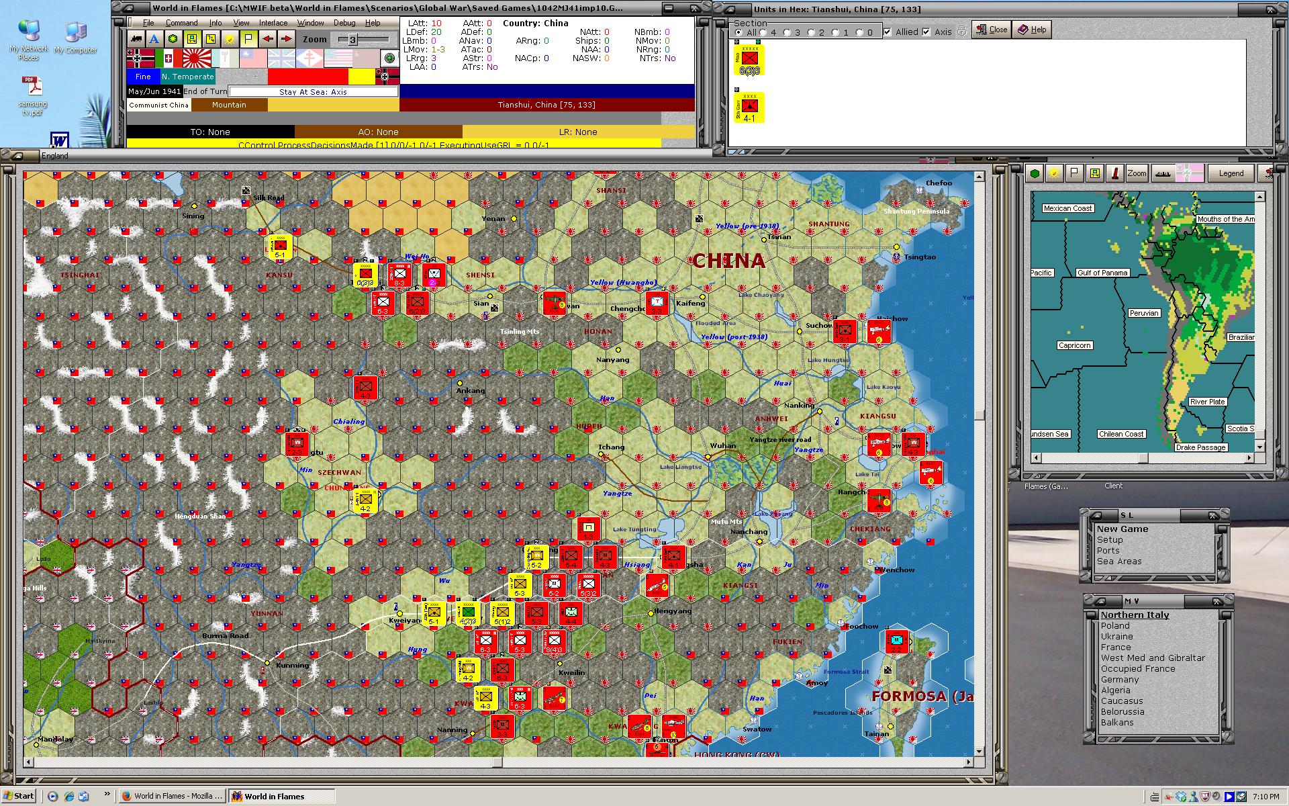Toggle the Allied checkbox

888,32
